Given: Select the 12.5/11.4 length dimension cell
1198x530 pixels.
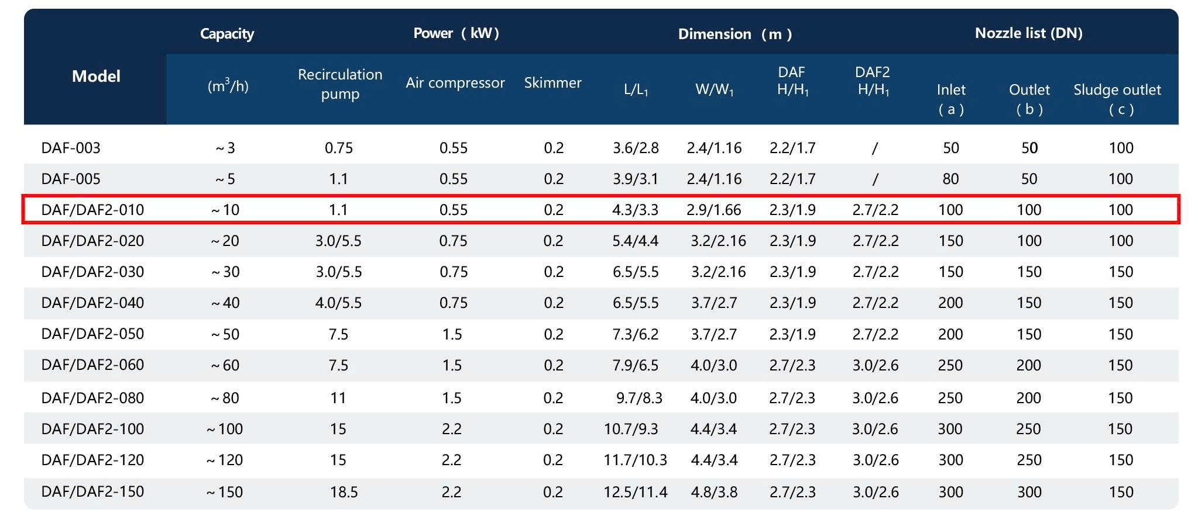Looking at the screenshot, I should coord(636,492).
